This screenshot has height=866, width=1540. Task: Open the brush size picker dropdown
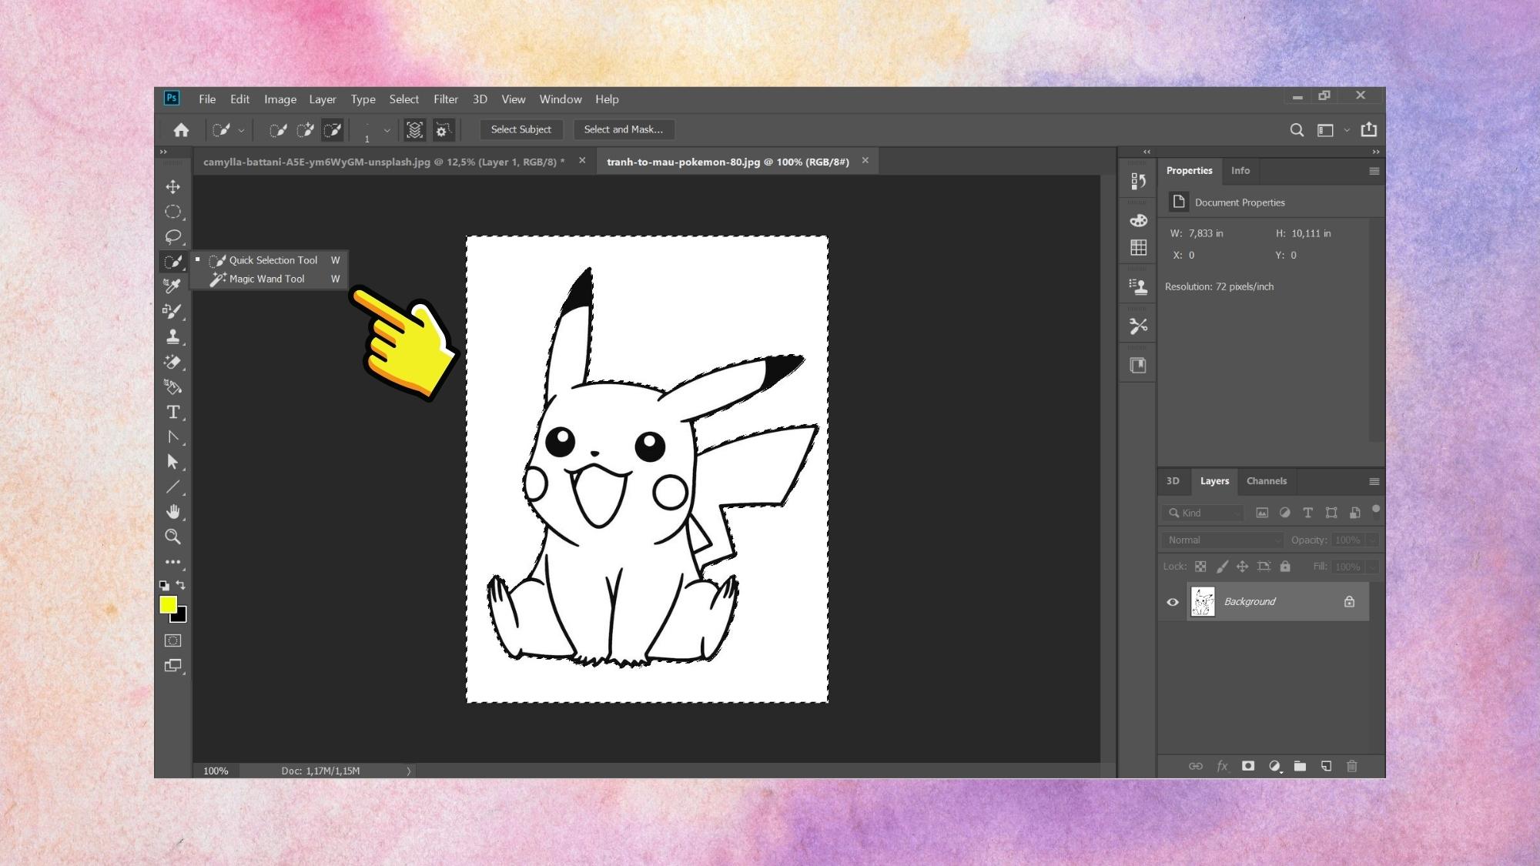tap(387, 130)
